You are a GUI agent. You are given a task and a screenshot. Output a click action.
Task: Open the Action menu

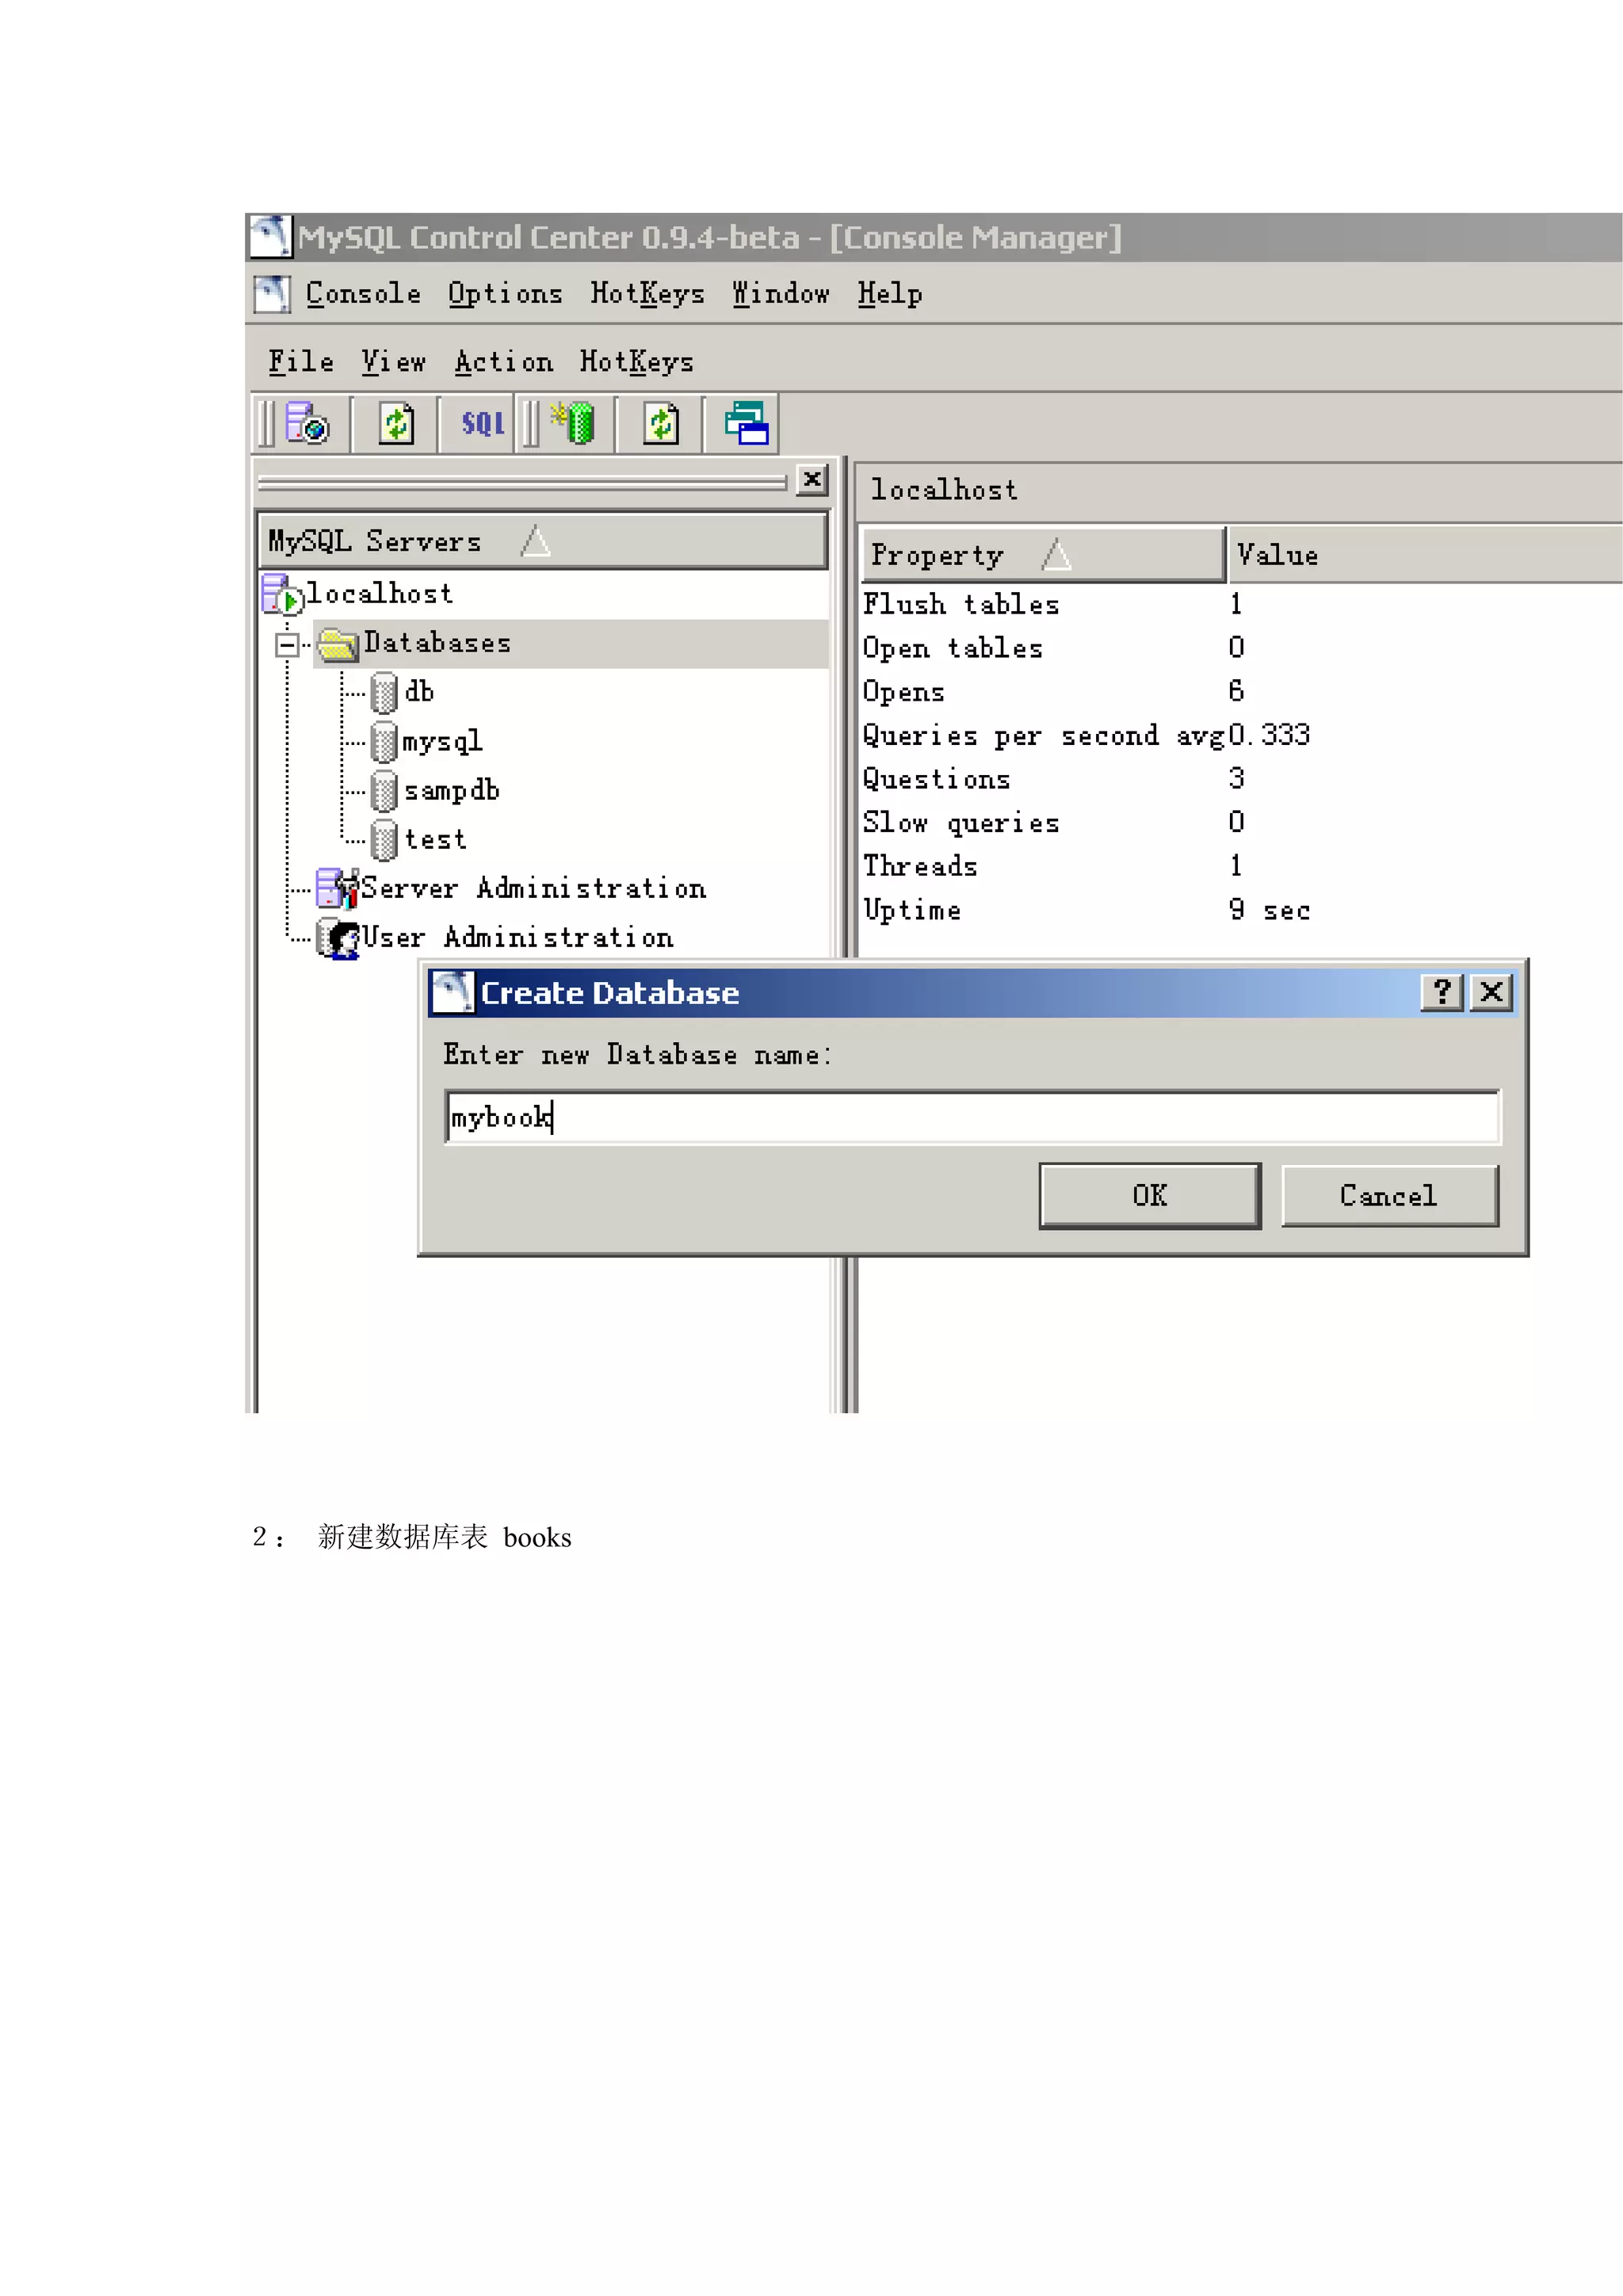pos(503,361)
